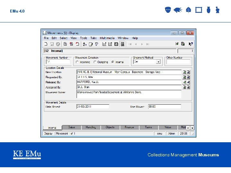Screen dimensions: 231x173
Task: Switch to the Objects tab
Action: coord(110,127)
